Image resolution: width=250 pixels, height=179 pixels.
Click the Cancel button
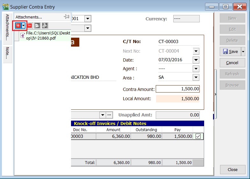click(x=232, y=63)
